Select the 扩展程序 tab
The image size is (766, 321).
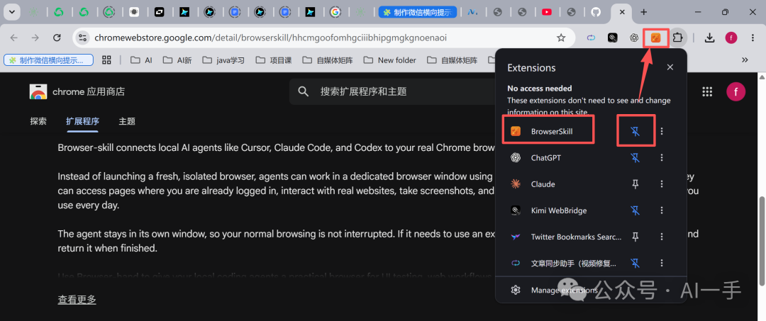coord(82,121)
